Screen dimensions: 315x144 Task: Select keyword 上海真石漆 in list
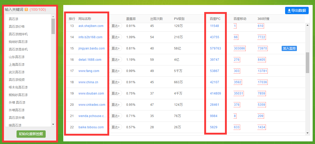coord(17,64)
